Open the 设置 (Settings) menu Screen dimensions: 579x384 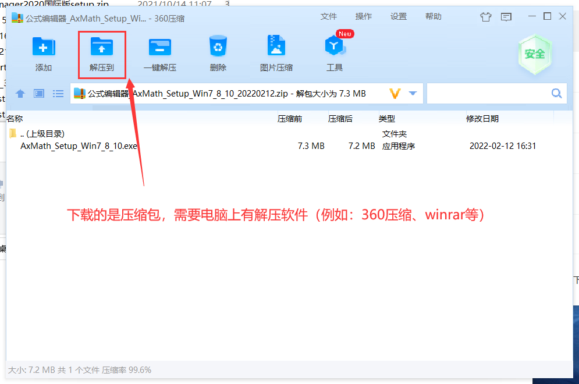coord(399,17)
